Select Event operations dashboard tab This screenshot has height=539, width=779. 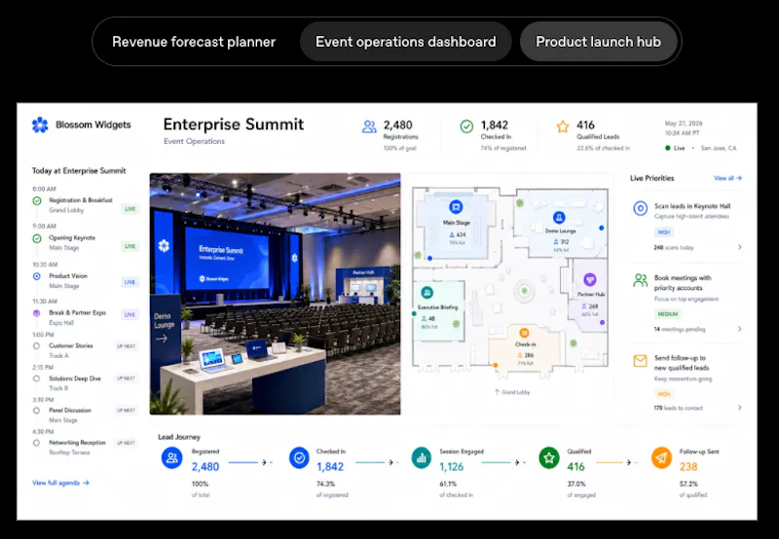(405, 42)
